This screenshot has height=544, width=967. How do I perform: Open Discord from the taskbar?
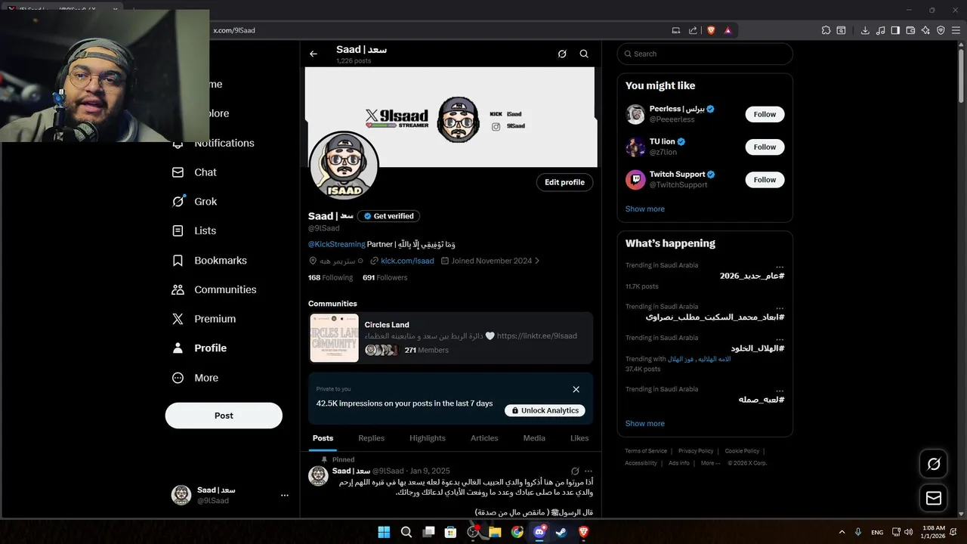click(539, 532)
